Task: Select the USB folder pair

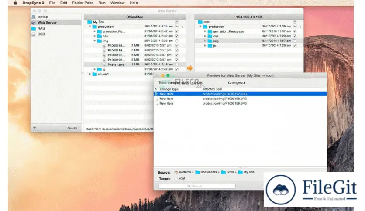Action: pos(56,34)
